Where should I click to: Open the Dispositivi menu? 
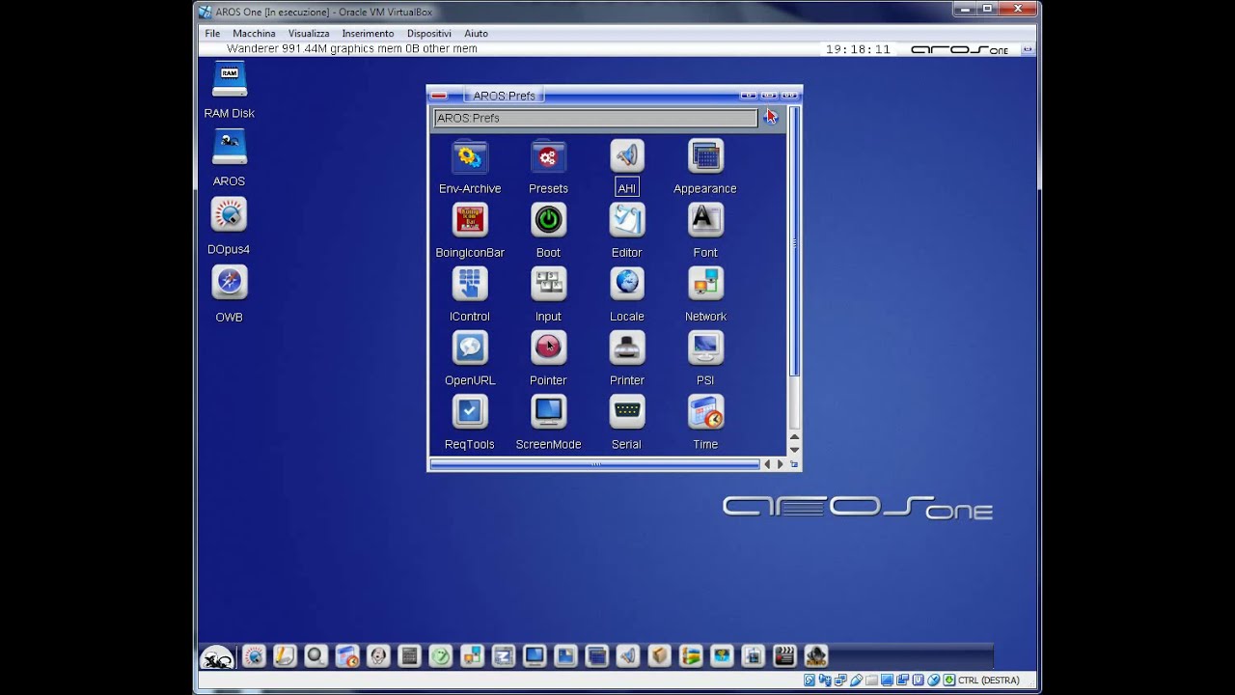[429, 33]
